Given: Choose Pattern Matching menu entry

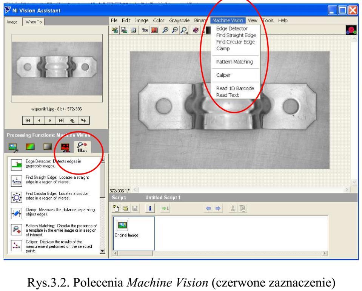Looking at the screenshot, I should tap(234, 62).
